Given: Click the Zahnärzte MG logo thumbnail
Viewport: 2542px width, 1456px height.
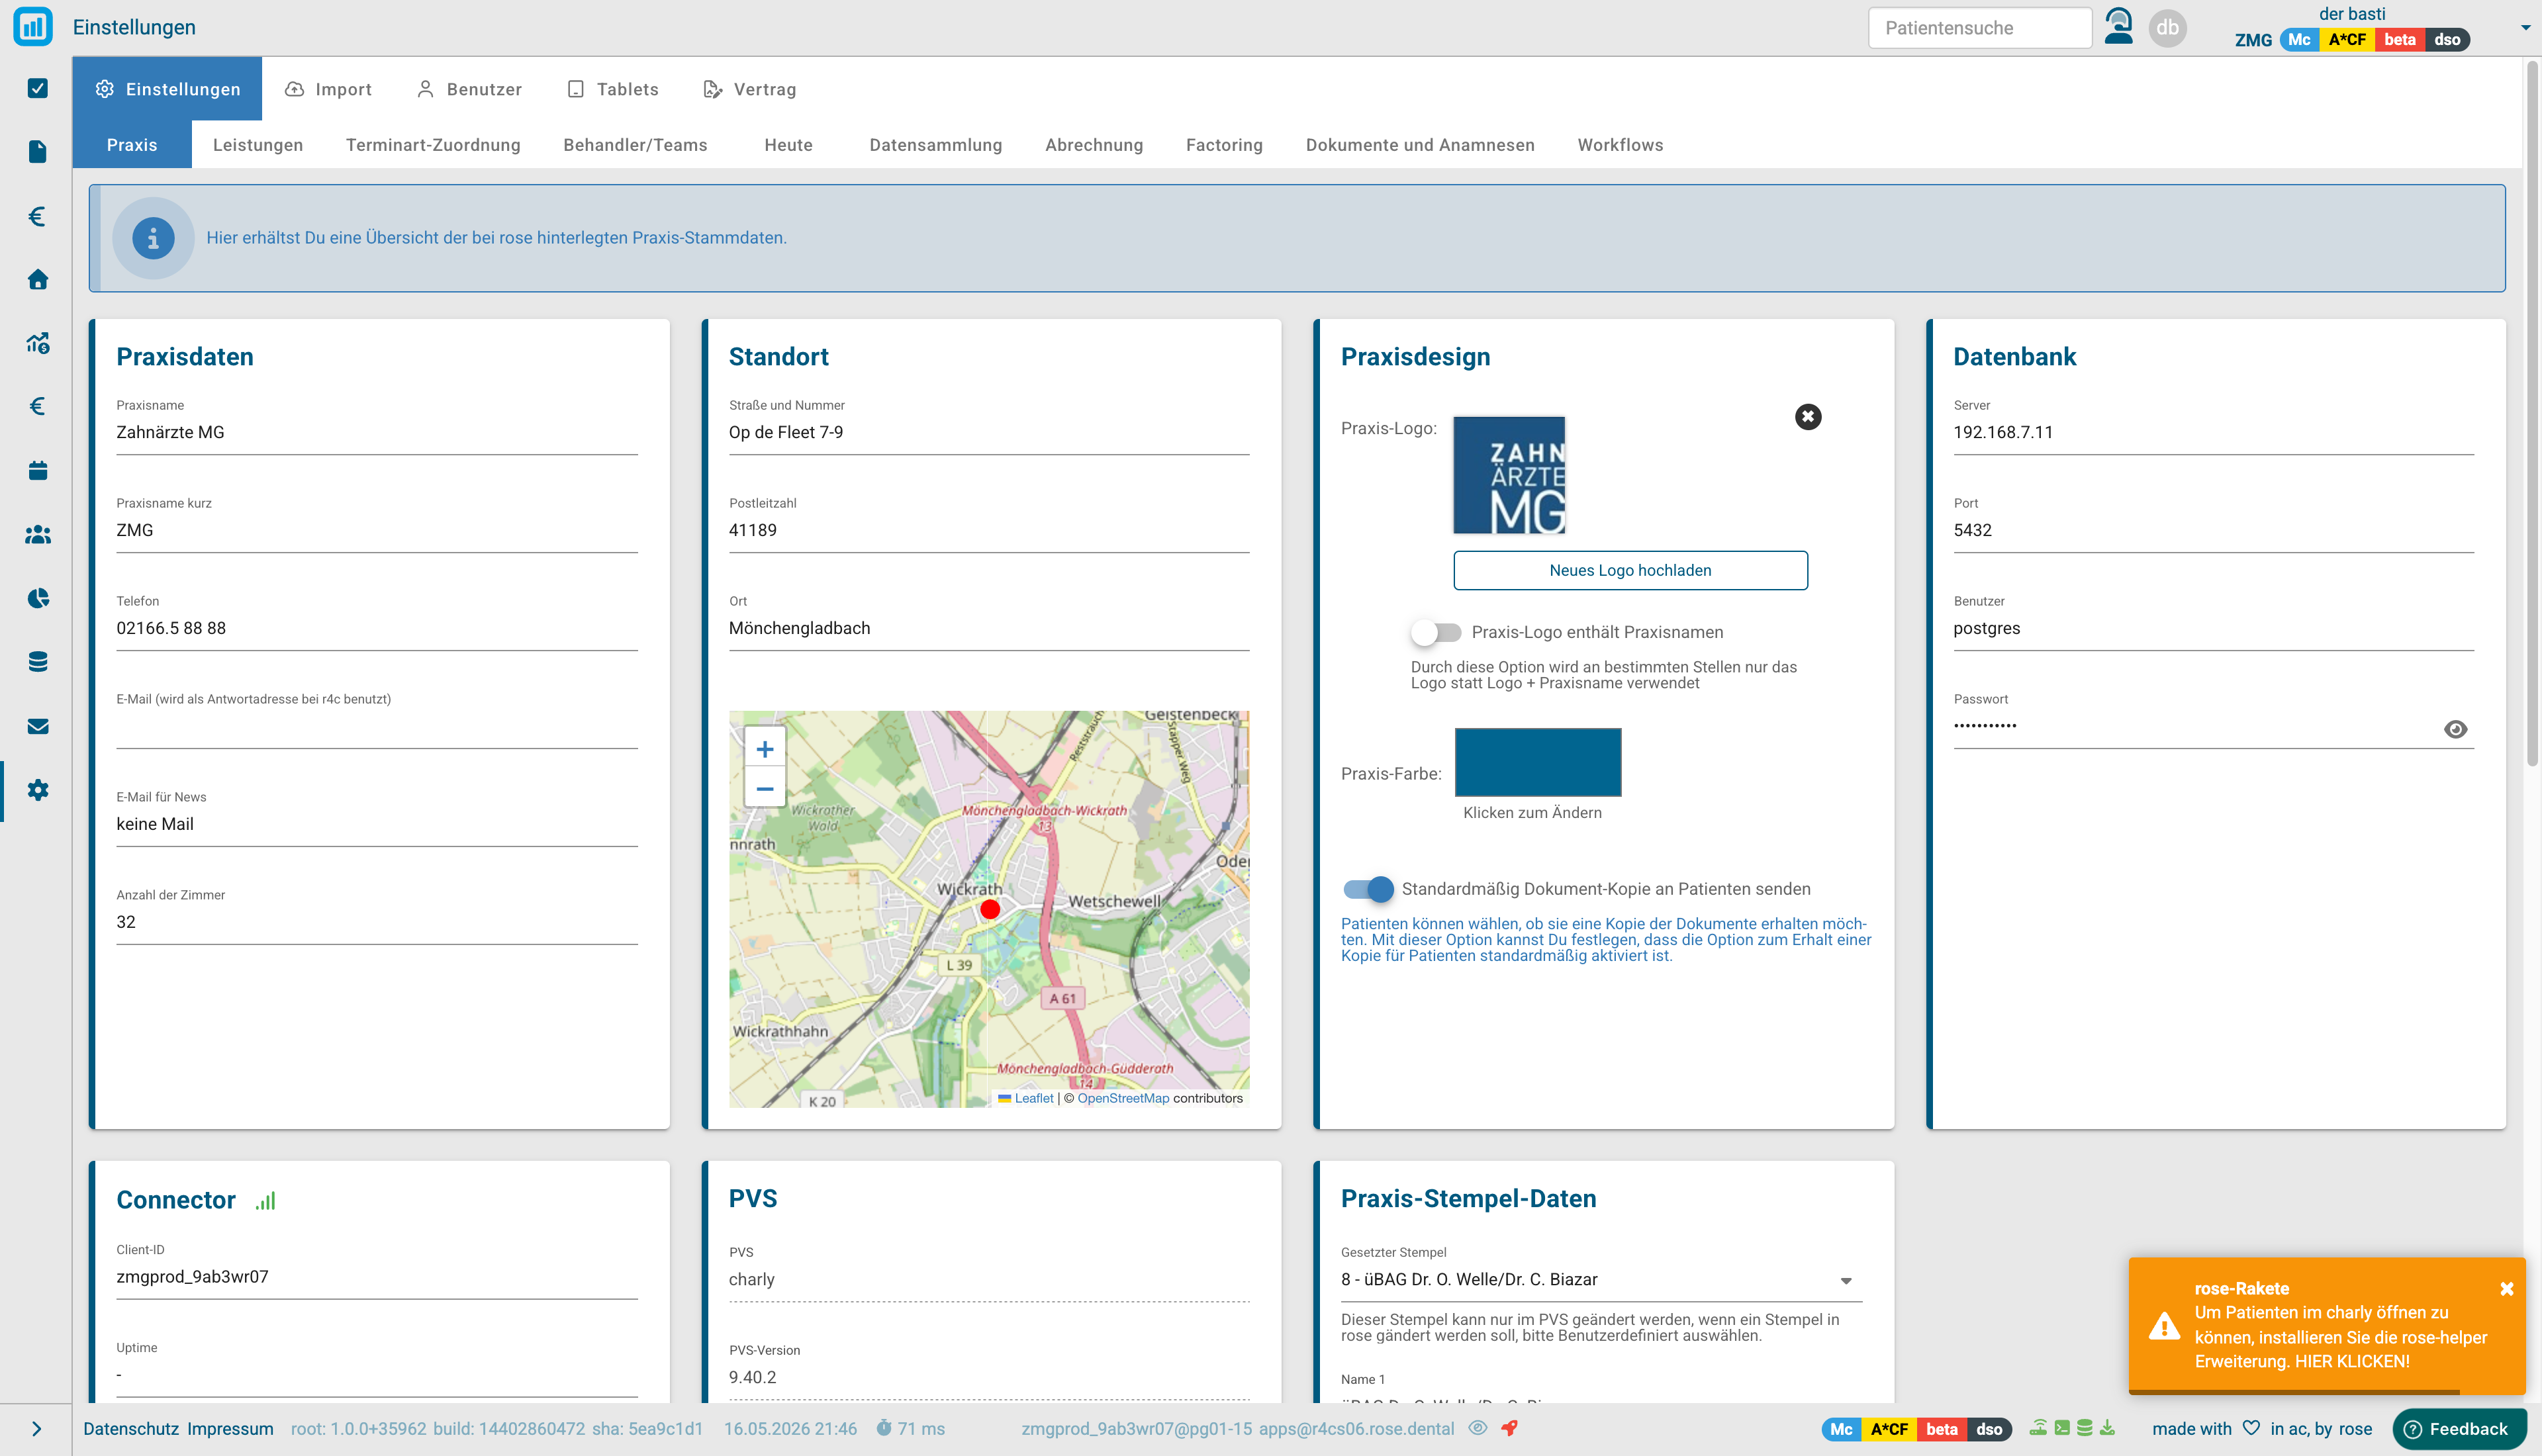Looking at the screenshot, I should click(x=1509, y=475).
